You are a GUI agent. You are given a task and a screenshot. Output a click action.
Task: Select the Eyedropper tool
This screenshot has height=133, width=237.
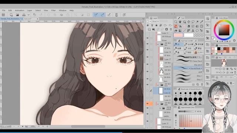[201, 22]
